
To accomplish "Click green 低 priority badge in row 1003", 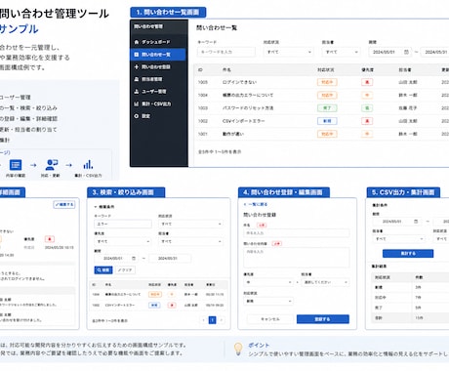I will tap(367, 108).
